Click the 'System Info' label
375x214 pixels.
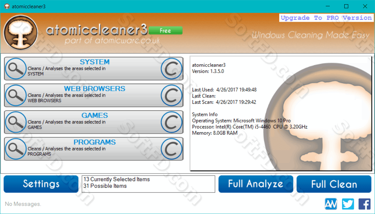(205, 114)
